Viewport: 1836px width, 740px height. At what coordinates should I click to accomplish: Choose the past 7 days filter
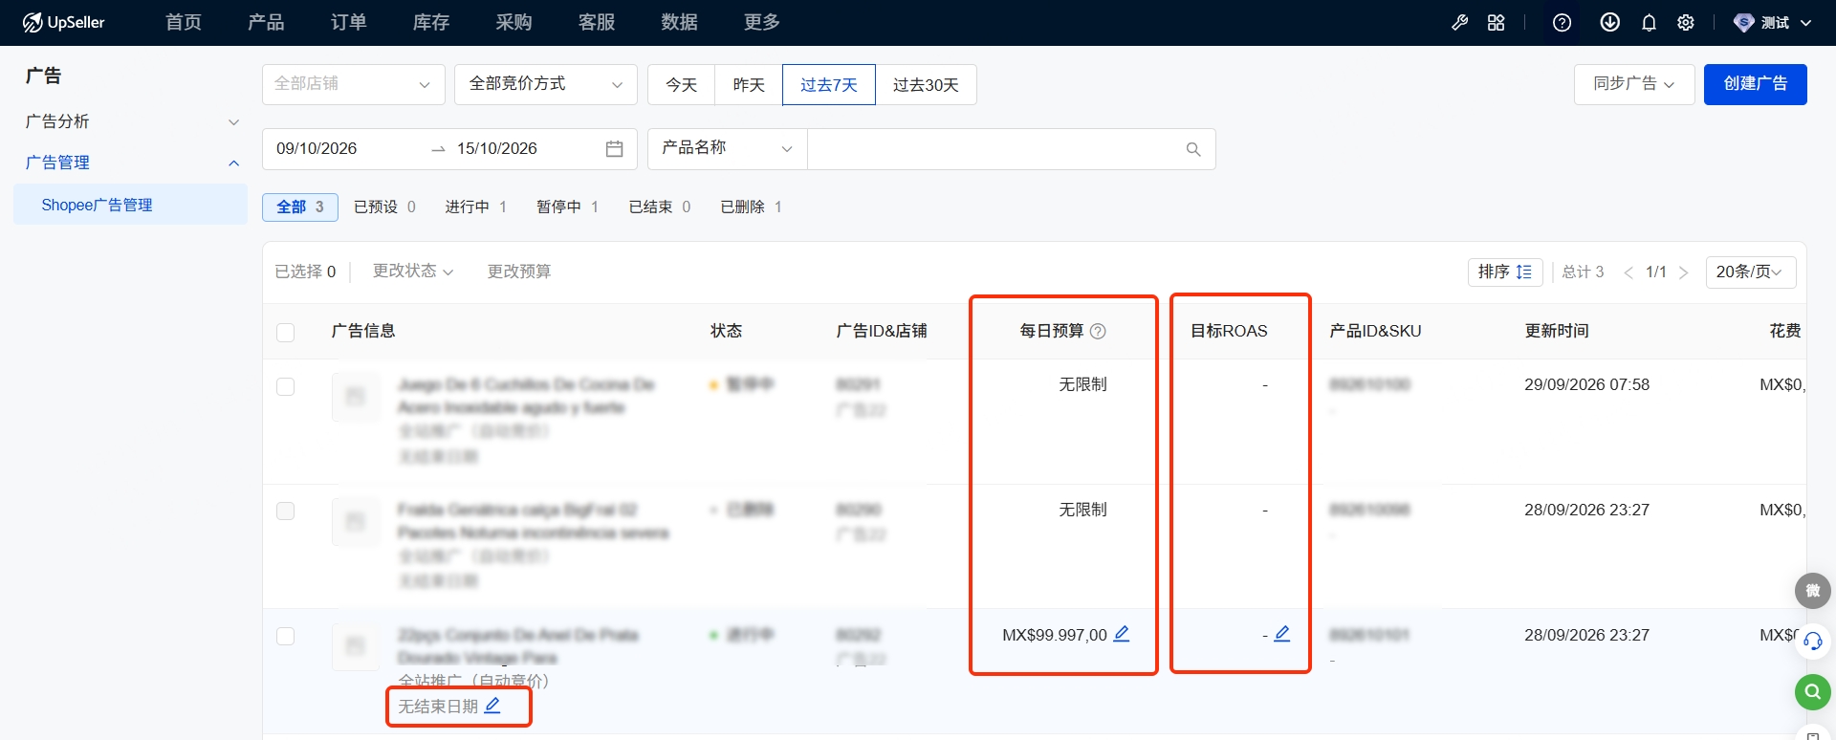point(829,85)
